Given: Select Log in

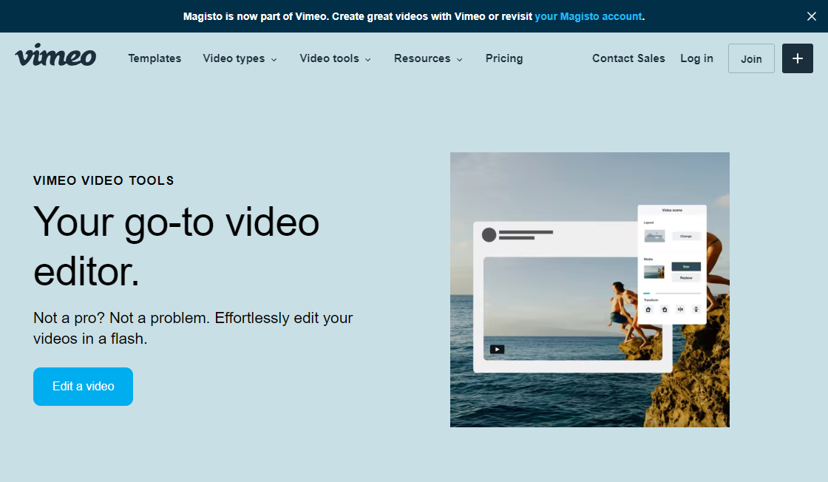Looking at the screenshot, I should [696, 58].
